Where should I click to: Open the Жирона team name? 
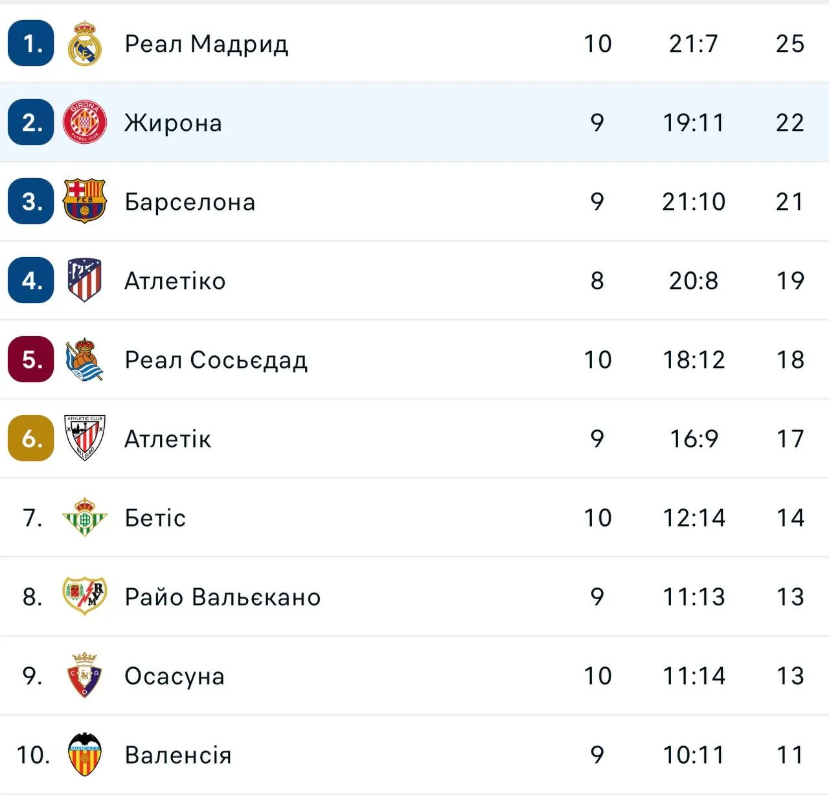click(x=173, y=123)
